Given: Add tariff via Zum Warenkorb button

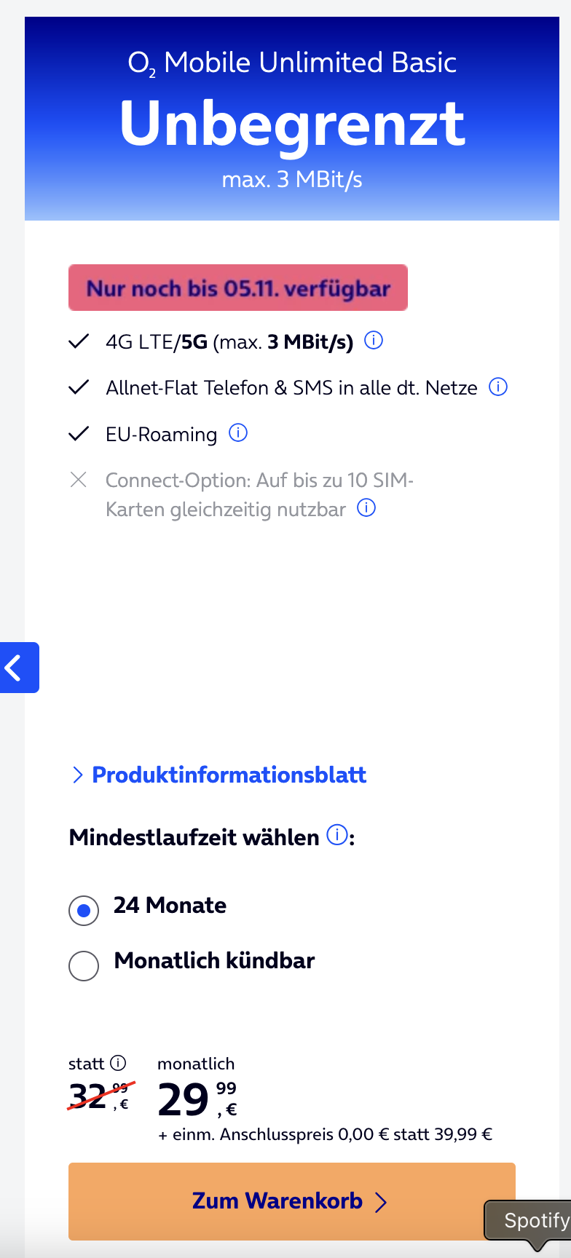Looking at the screenshot, I should pyautogui.click(x=277, y=1201).
